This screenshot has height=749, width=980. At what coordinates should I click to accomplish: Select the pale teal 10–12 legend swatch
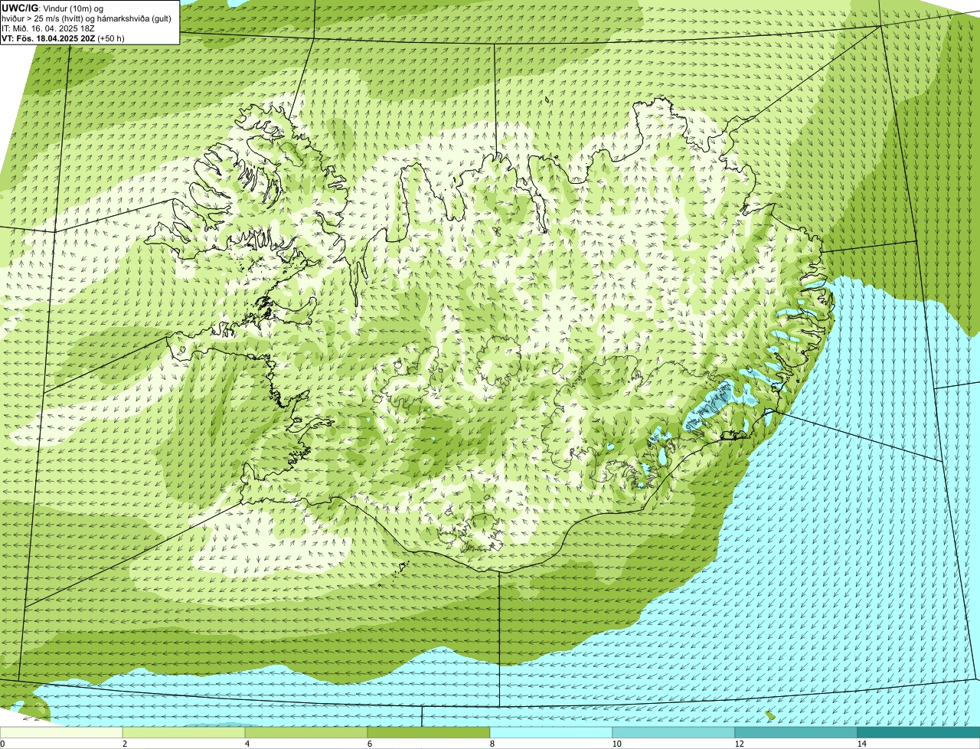point(674,732)
